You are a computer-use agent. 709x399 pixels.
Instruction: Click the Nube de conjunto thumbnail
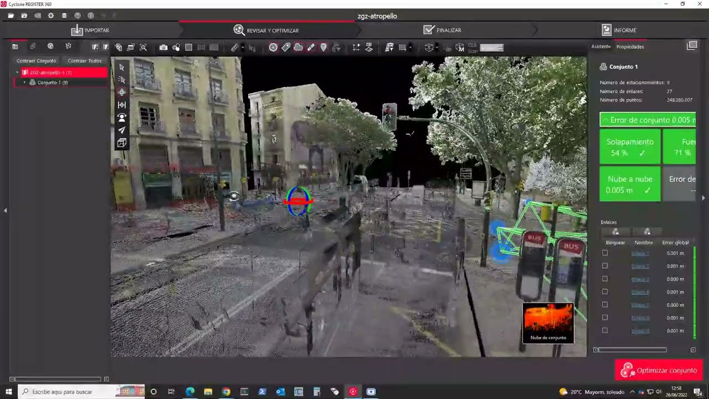click(x=548, y=323)
